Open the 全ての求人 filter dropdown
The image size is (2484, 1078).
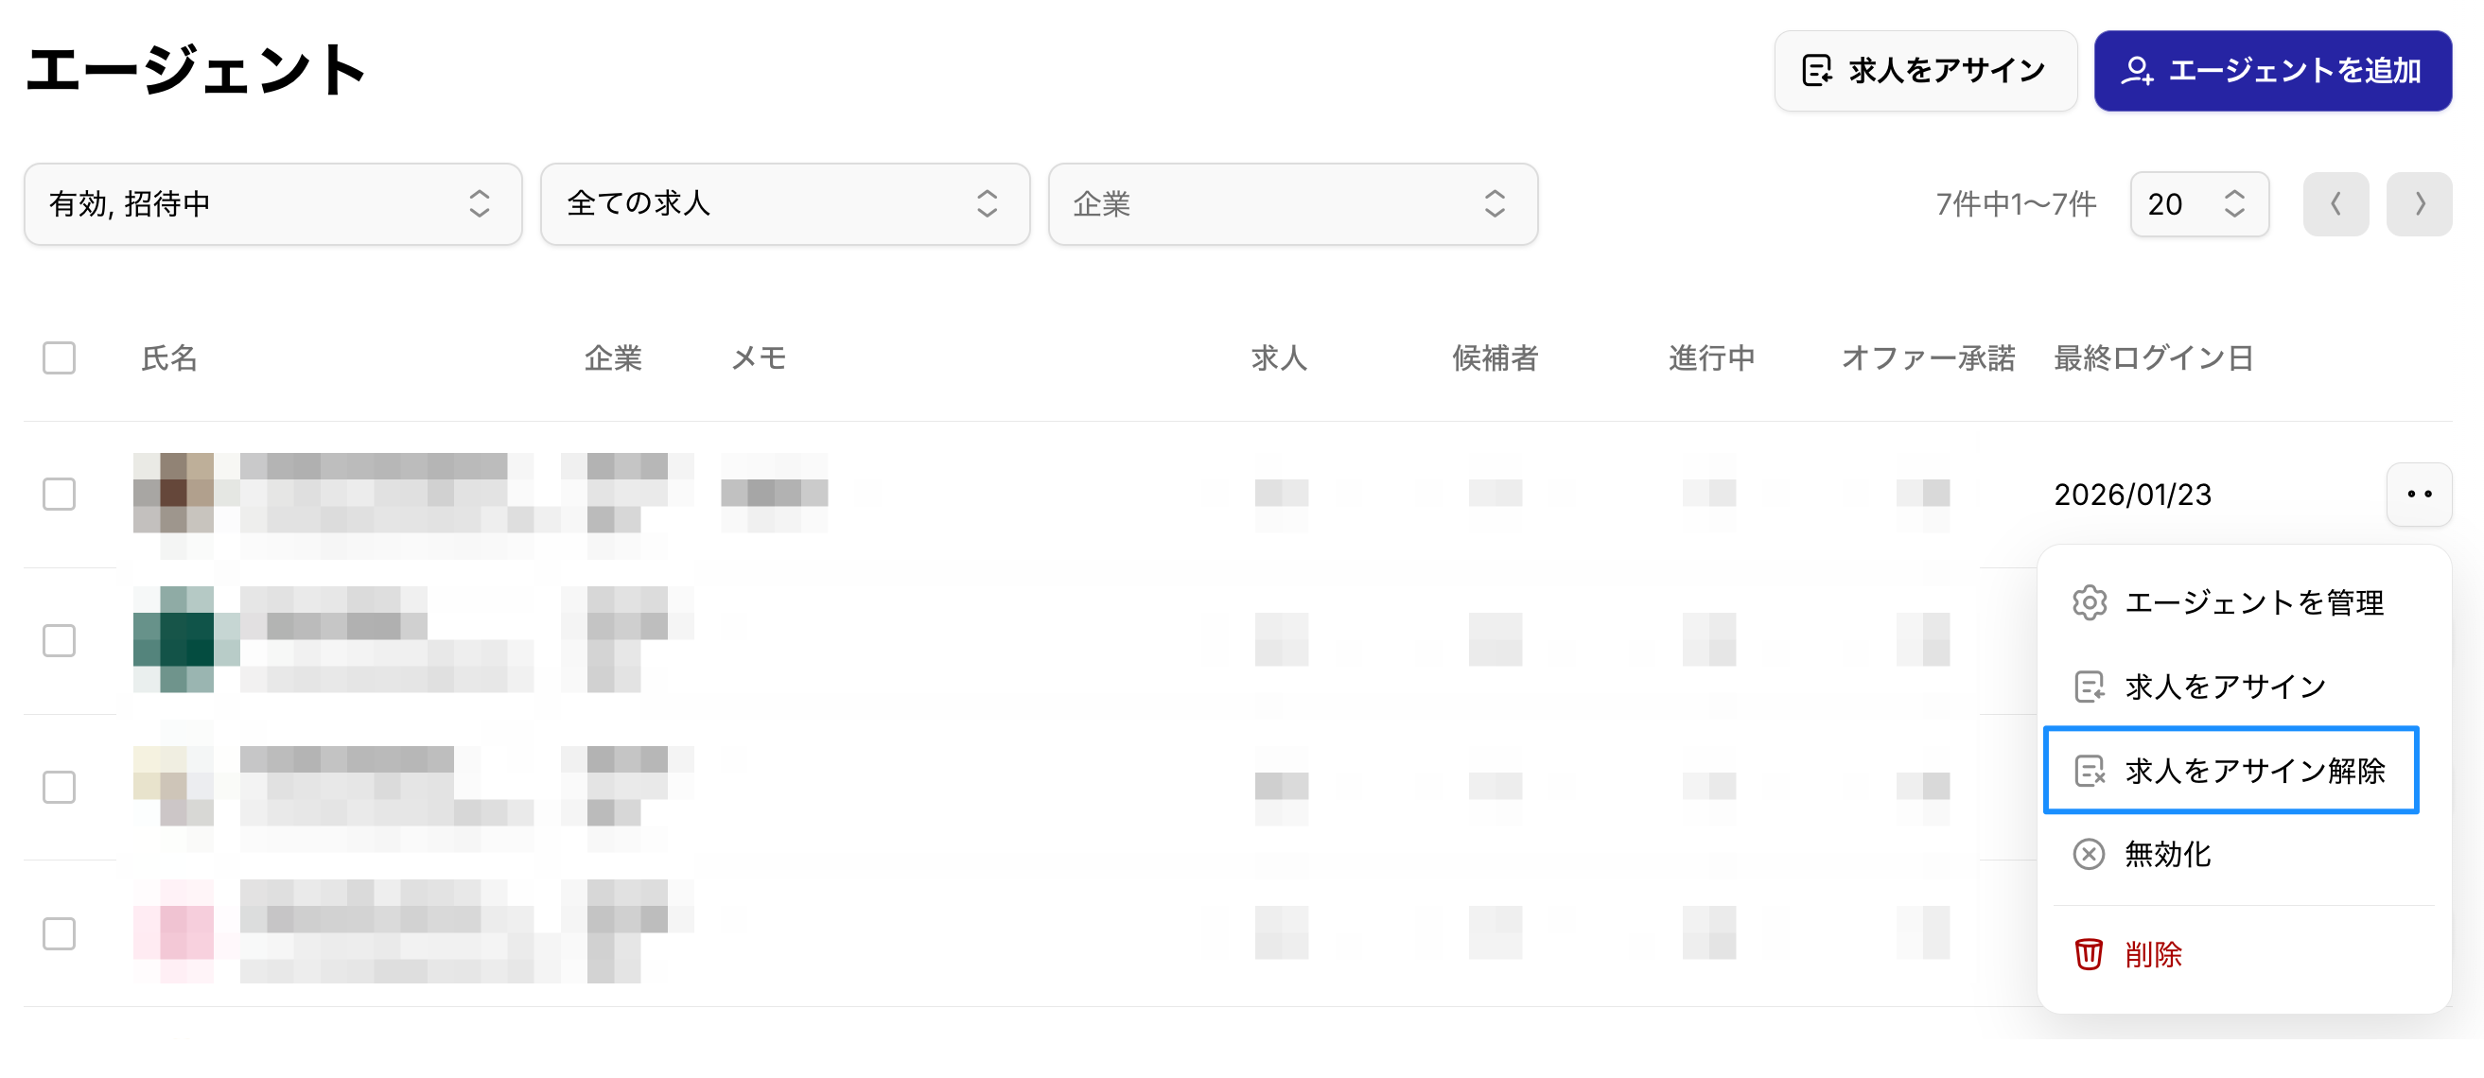coord(785,204)
